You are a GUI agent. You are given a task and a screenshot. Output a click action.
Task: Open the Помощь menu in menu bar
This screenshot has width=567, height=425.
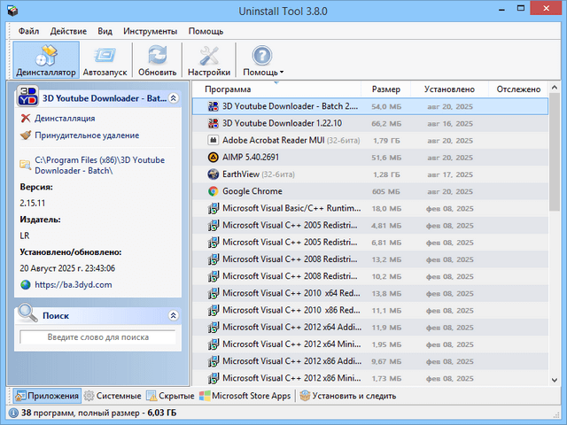[206, 32]
